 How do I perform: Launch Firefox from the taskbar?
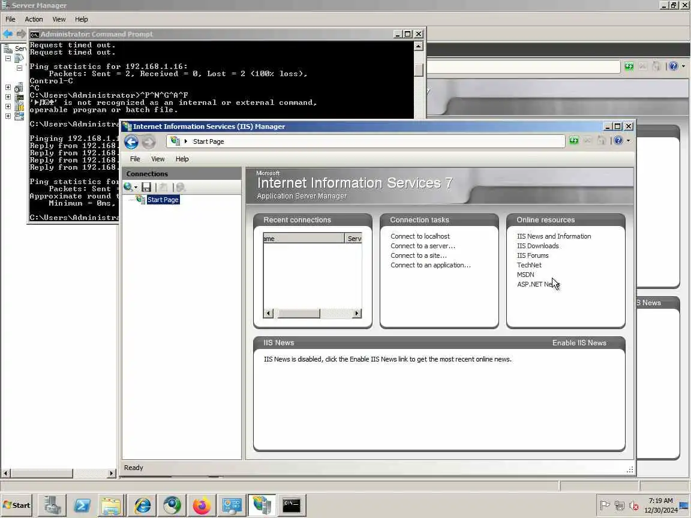(202, 505)
